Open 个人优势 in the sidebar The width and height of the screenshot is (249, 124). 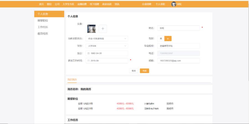(43, 14)
